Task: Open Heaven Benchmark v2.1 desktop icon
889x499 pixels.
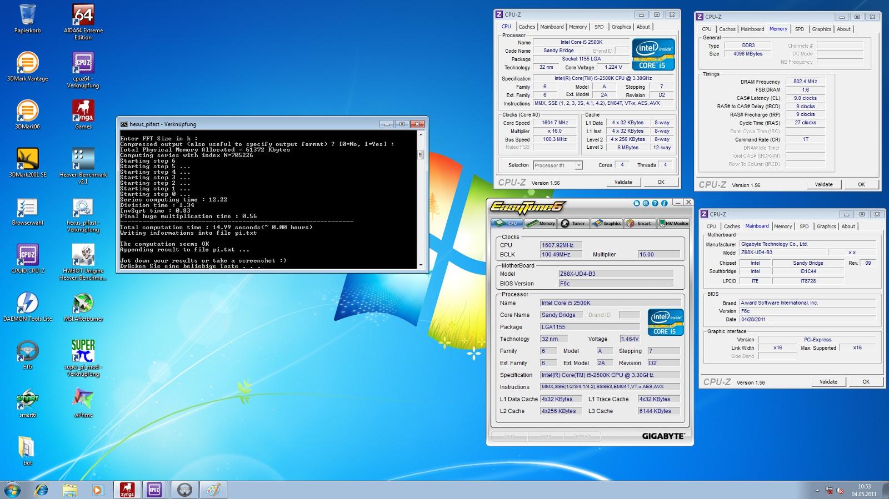Action: point(83,166)
